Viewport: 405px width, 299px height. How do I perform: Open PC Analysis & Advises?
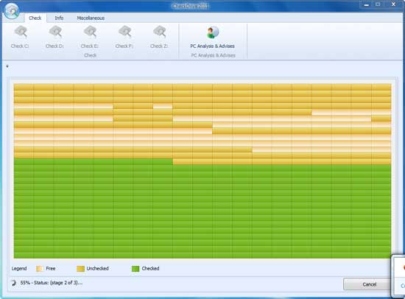point(213,37)
